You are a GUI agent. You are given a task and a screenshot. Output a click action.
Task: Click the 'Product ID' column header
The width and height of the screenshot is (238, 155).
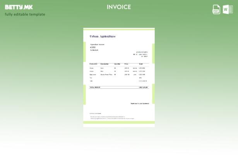pyautogui.click(x=93, y=64)
